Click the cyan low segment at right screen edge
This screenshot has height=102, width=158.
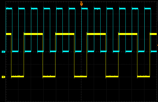[x=154, y=51]
